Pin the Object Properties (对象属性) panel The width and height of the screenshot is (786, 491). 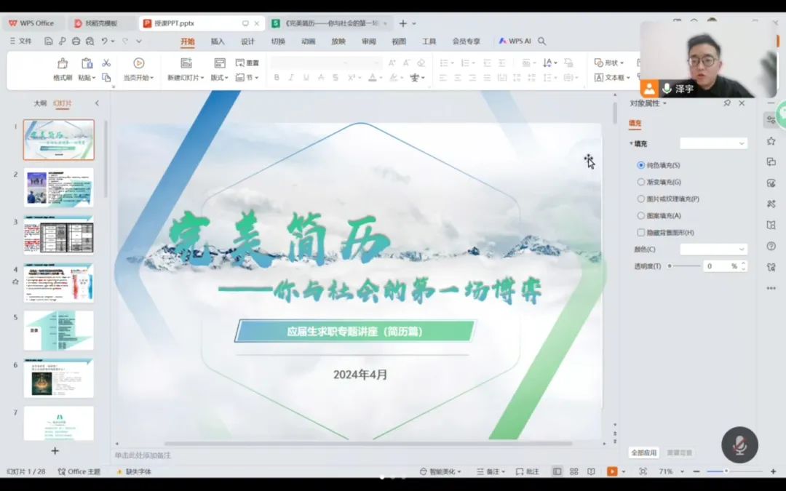(x=727, y=103)
